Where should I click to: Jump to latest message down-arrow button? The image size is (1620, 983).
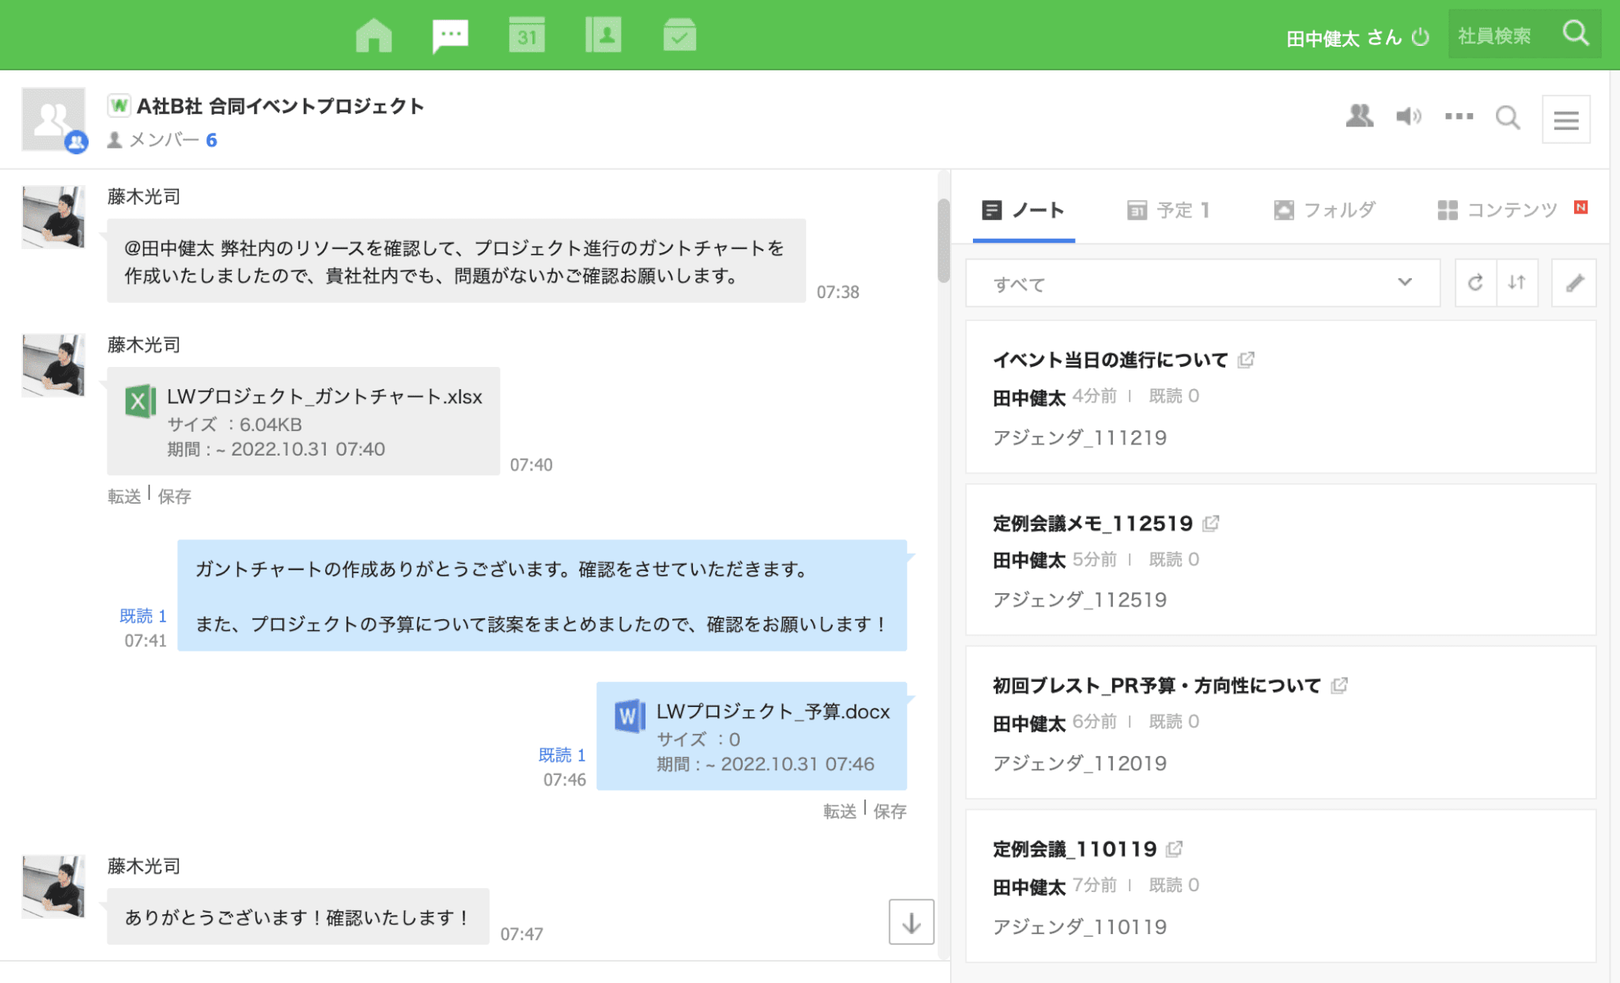tap(911, 922)
